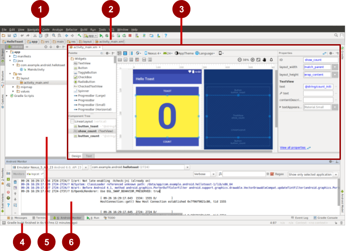Viewport: 346px width, 251px height.
Task: Expand the textAppearance property
Action: point(280,107)
